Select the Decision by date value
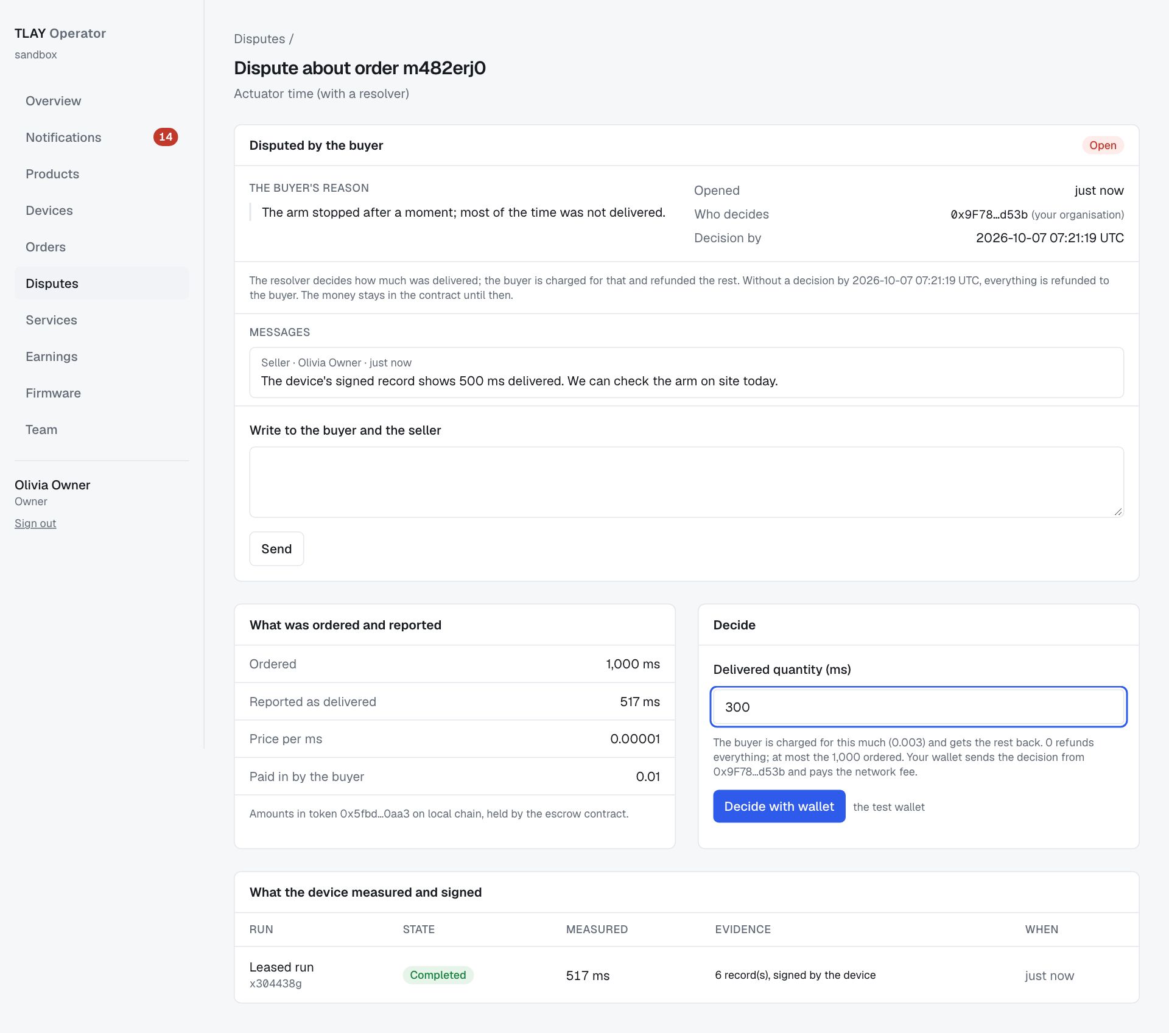 pyautogui.click(x=1050, y=238)
